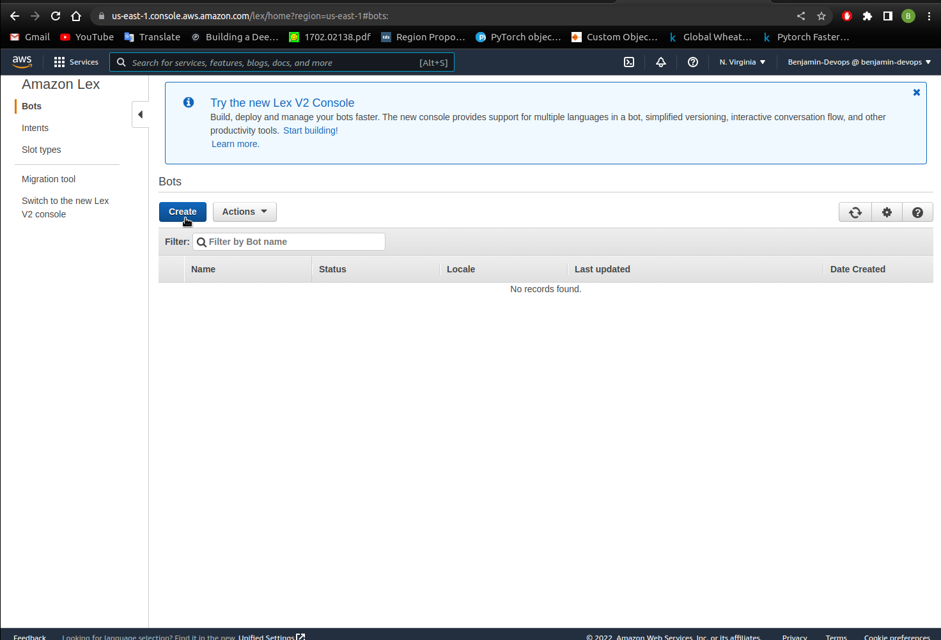Screen dimensions: 941x640
Task: Select Slot types in sidebar
Action: tap(42, 150)
